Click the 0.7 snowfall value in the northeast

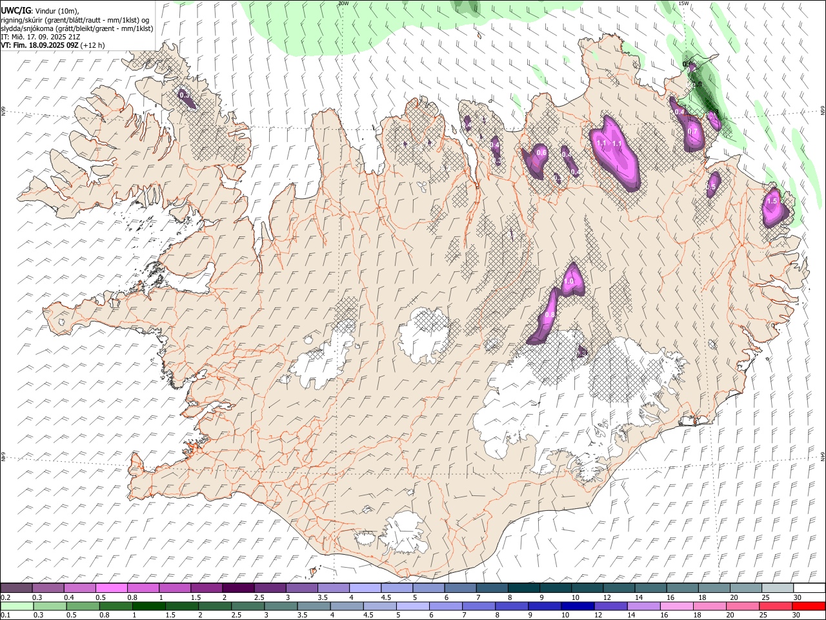[x=692, y=132]
